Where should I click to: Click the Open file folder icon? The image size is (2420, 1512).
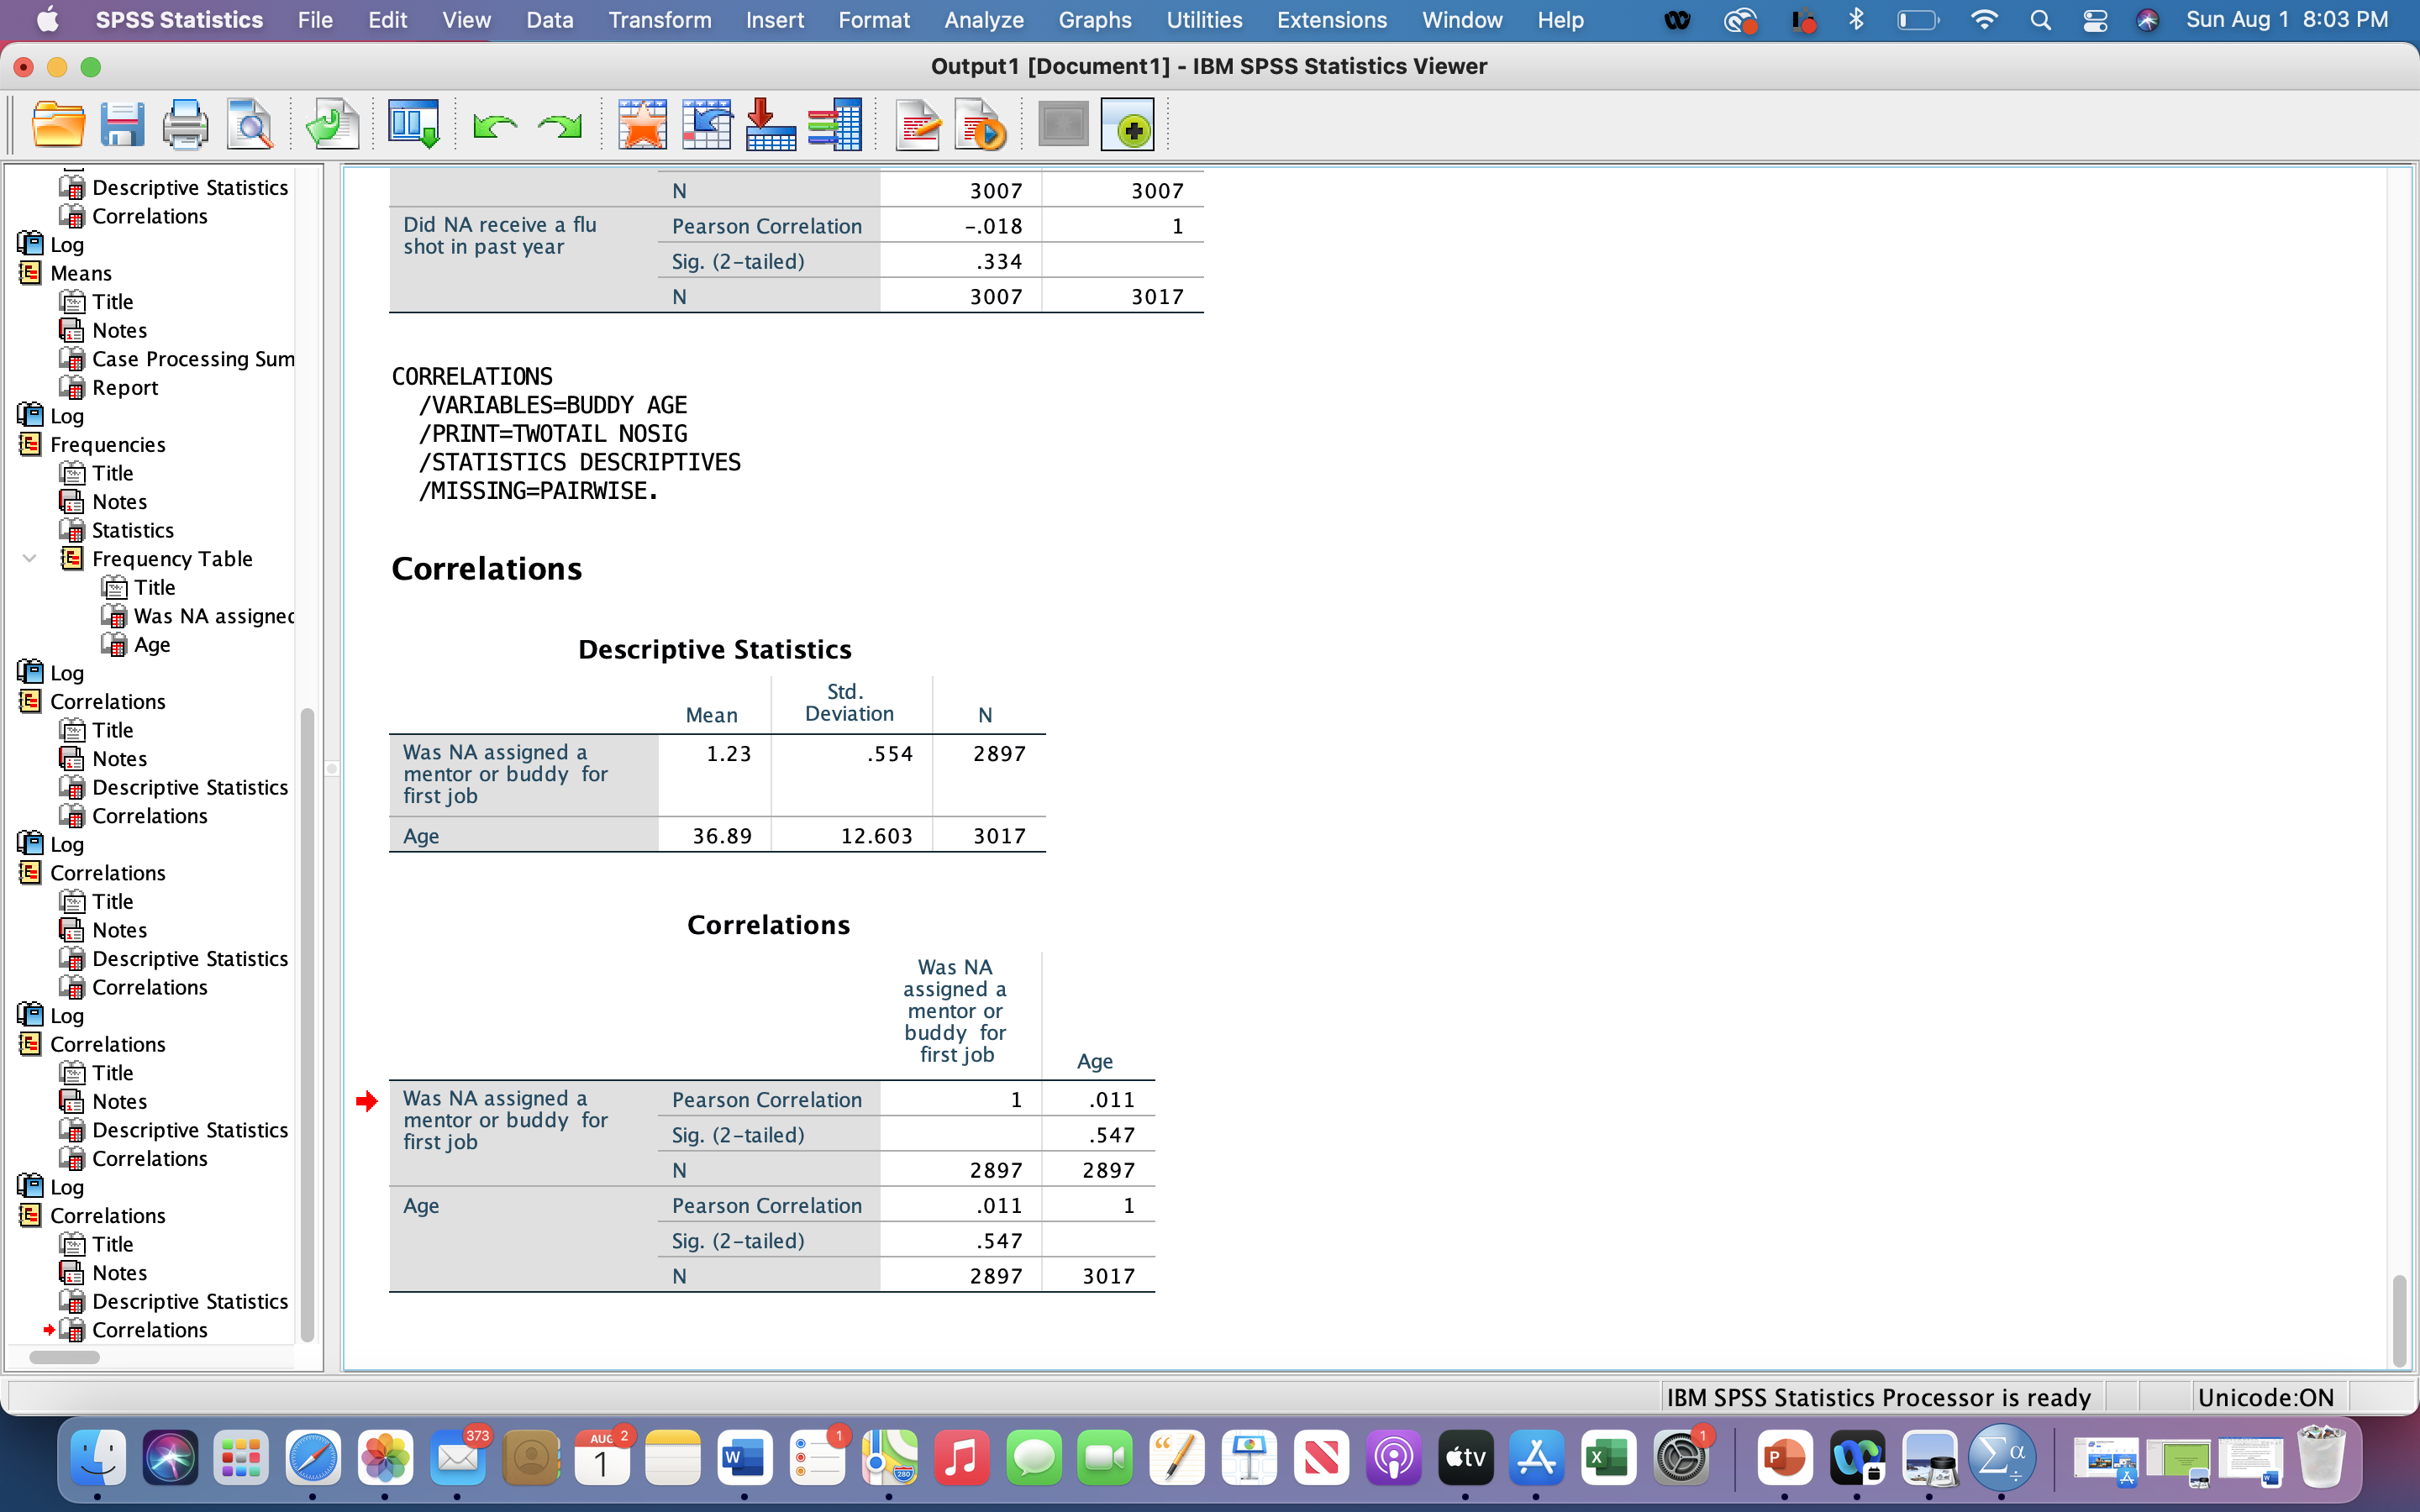pos(58,126)
